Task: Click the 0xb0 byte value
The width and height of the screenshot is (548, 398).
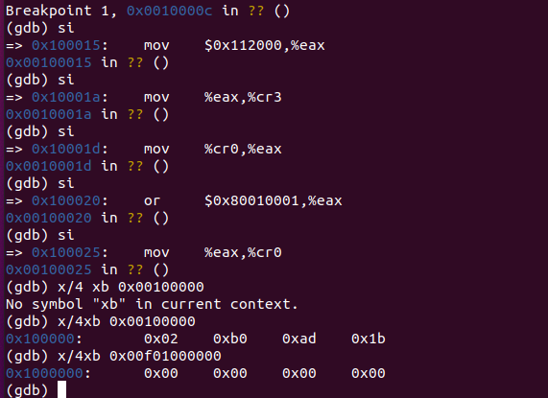Action: point(230,339)
